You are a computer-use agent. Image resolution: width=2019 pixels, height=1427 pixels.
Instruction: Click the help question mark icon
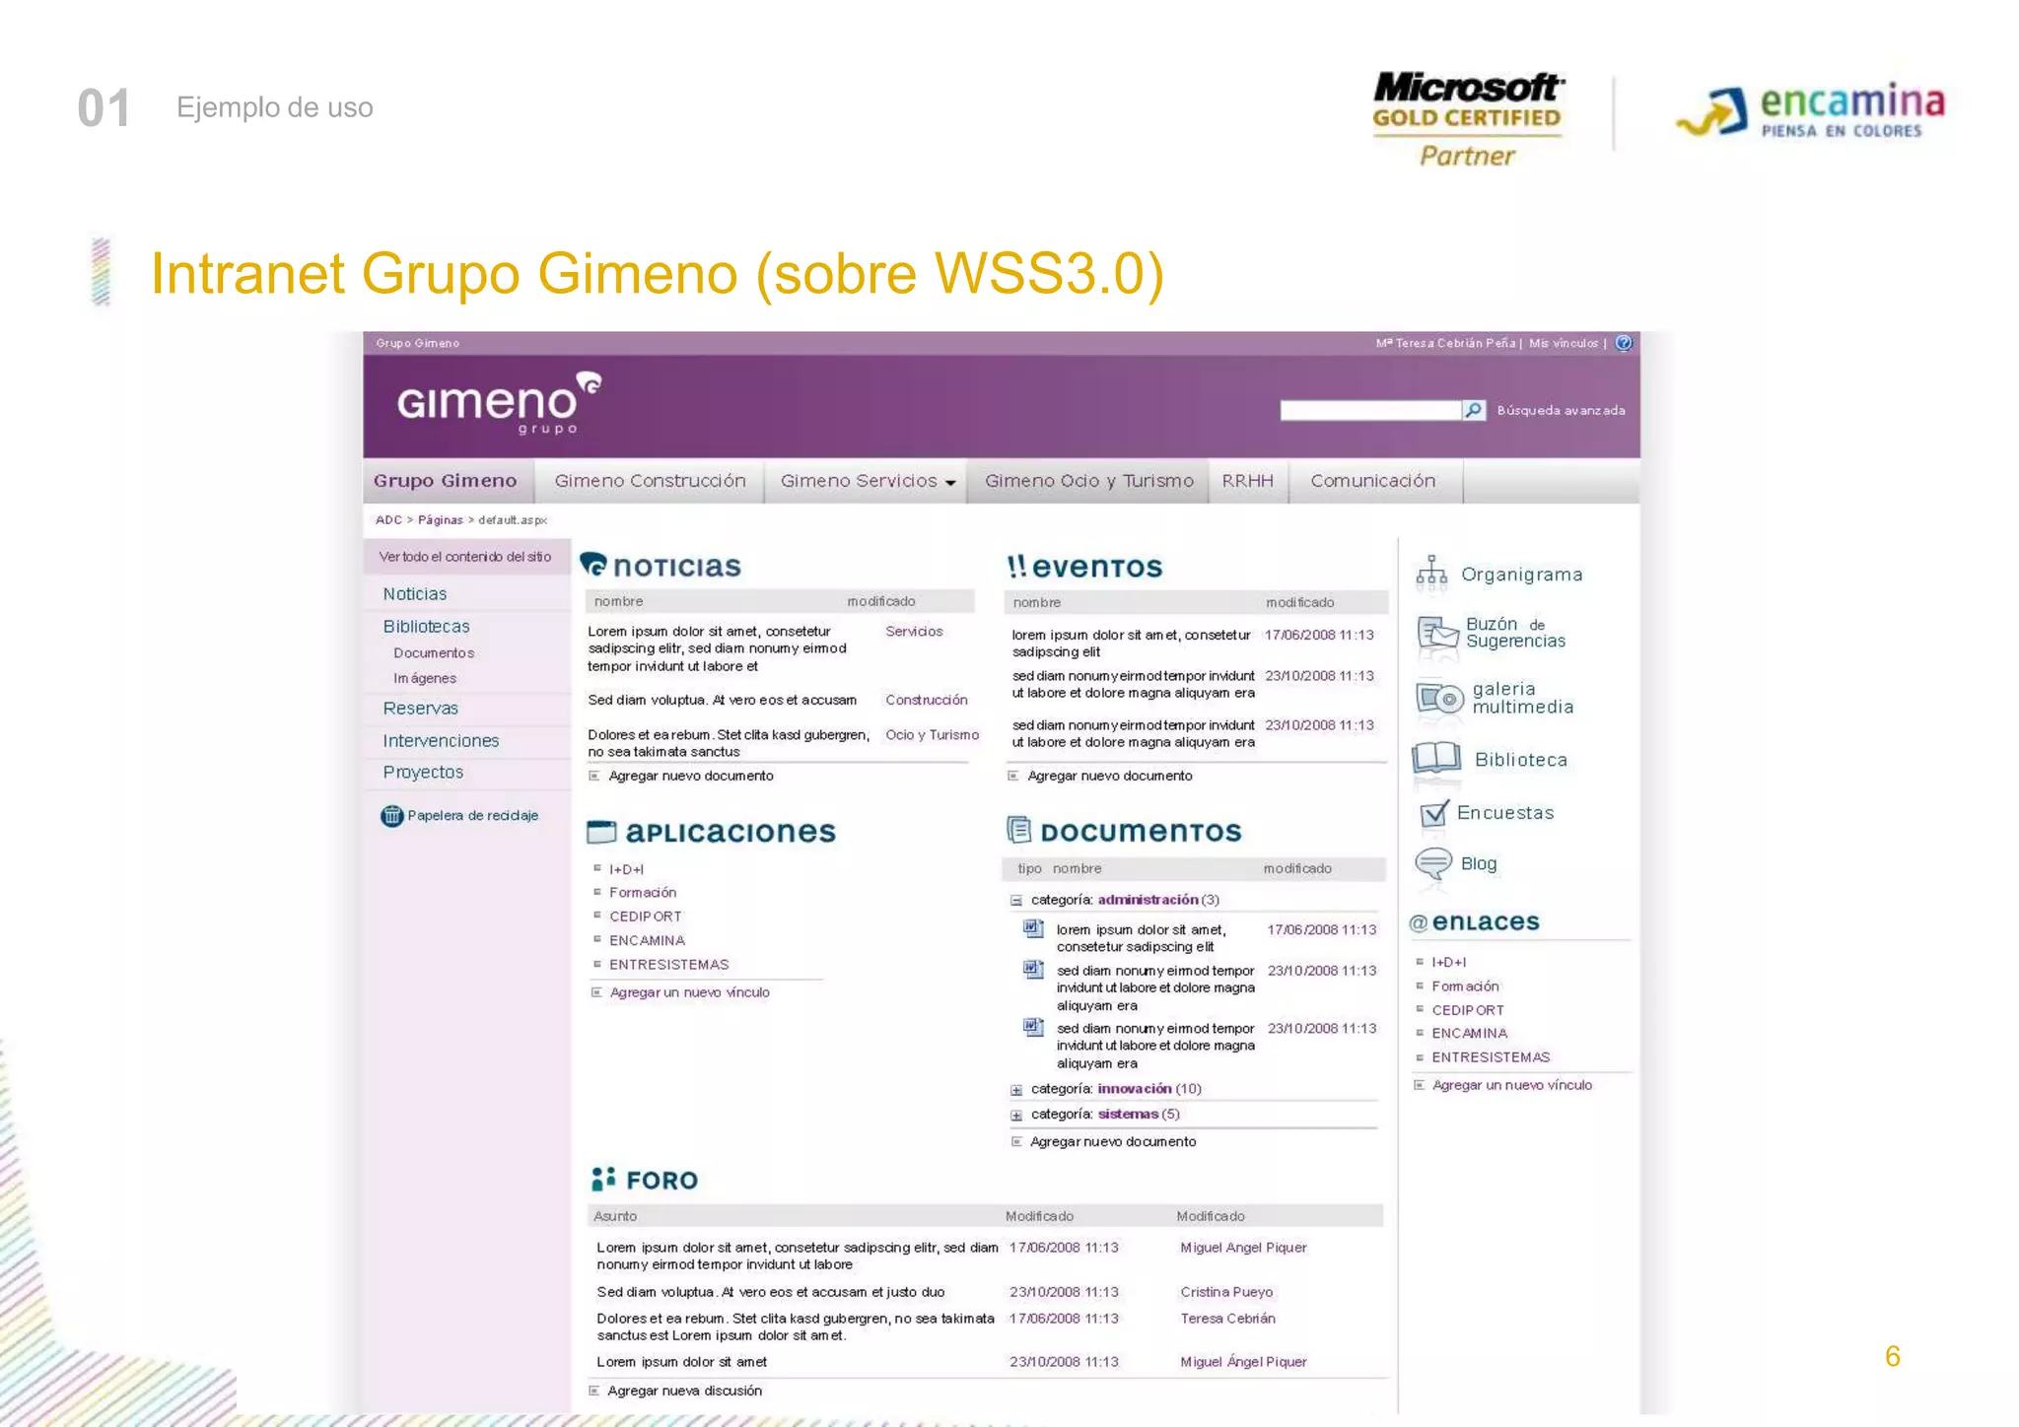pos(1624,343)
